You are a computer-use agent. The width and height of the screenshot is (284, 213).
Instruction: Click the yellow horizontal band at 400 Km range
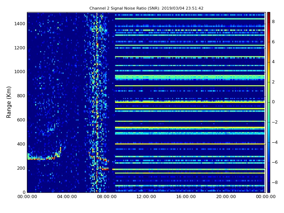pos(190,144)
